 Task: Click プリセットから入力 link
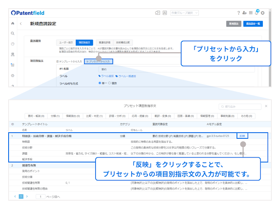click(98, 61)
